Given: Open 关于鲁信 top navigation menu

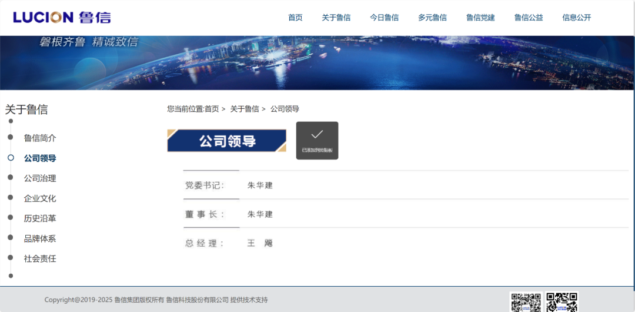Looking at the screenshot, I should coord(336,18).
